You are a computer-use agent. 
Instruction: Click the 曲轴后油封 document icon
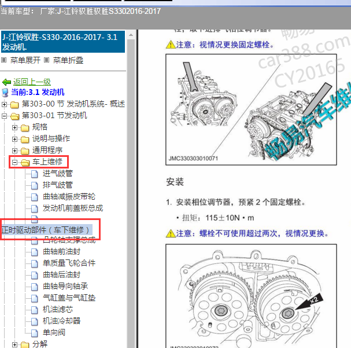click(x=35, y=275)
